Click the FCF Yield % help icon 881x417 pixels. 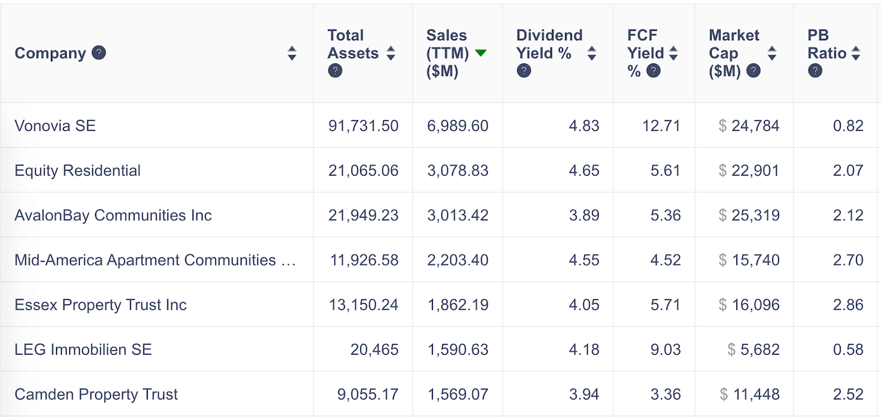[x=653, y=71]
